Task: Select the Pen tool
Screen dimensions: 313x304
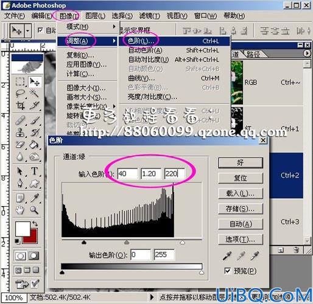Action: point(20,184)
